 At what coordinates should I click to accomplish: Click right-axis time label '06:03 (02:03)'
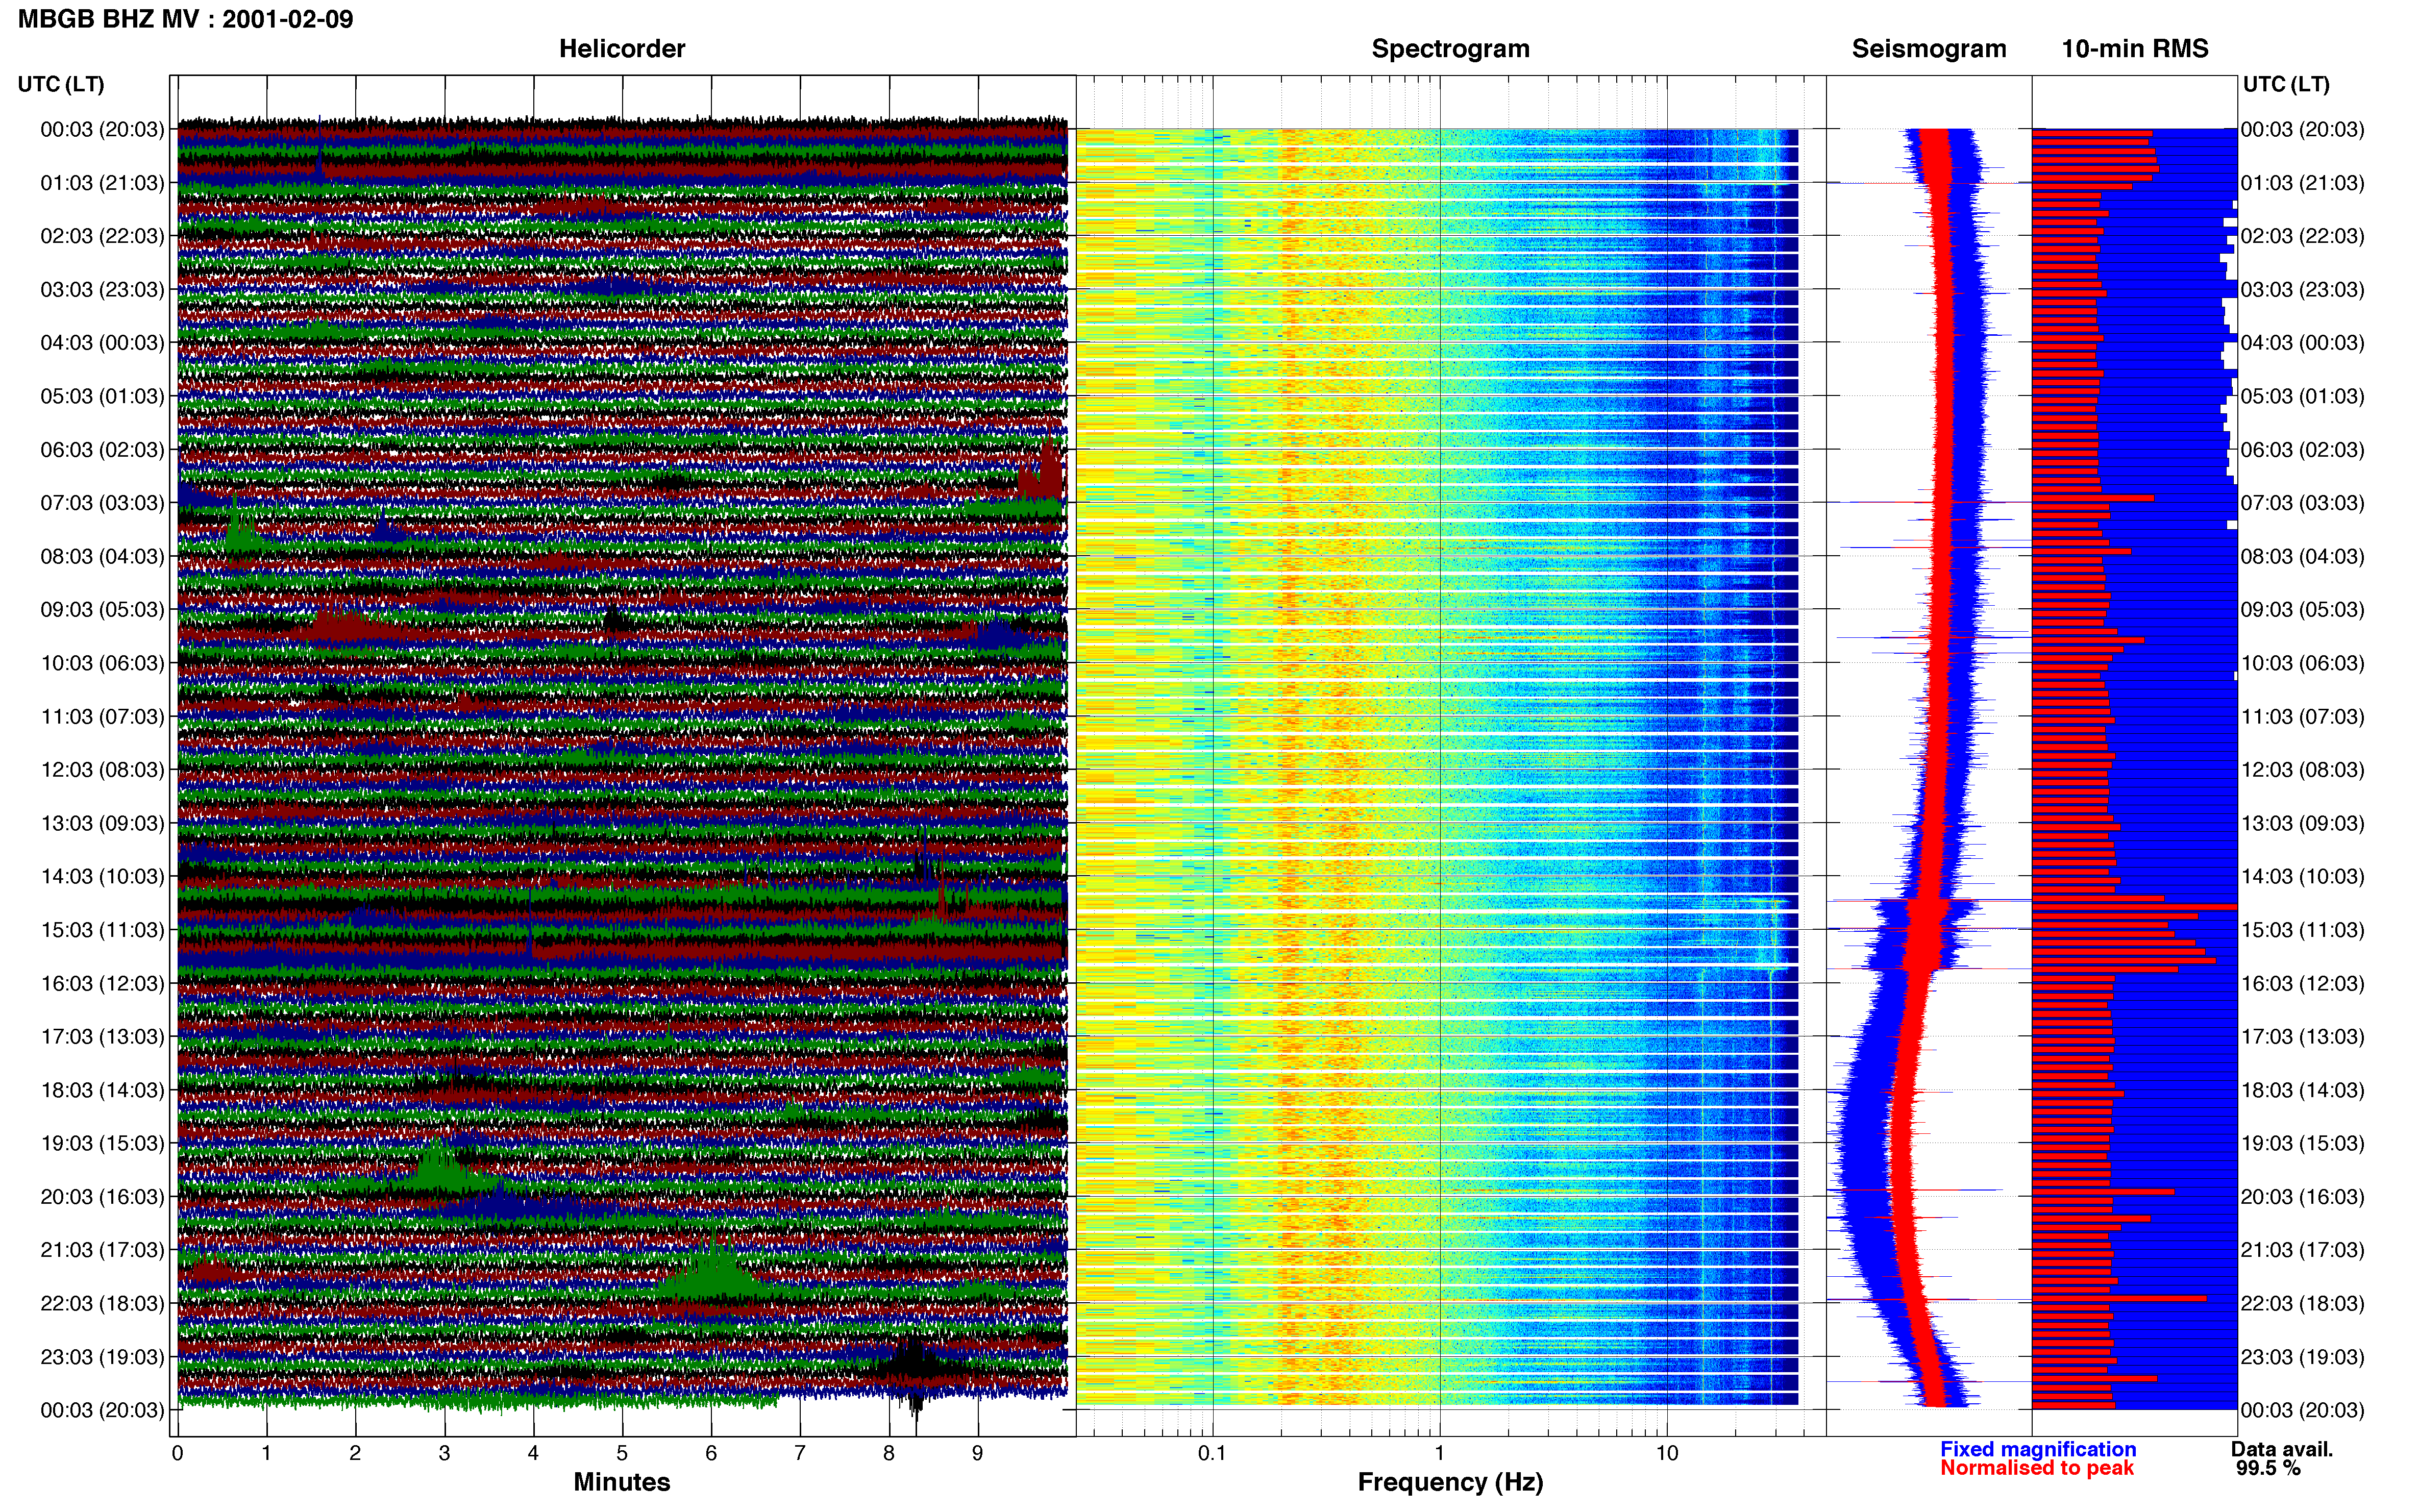pyautogui.click(x=2303, y=450)
